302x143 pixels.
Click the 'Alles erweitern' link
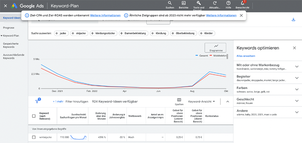(246, 56)
